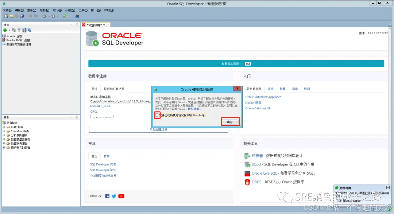Switch to the 最近 tab
The height and width of the screenshot is (214, 394).
coord(94,89)
